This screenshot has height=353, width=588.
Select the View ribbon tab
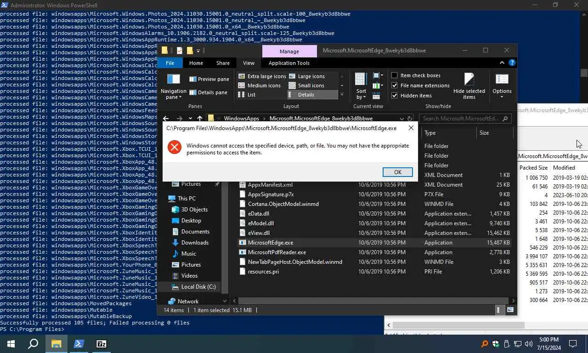(x=249, y=63)
